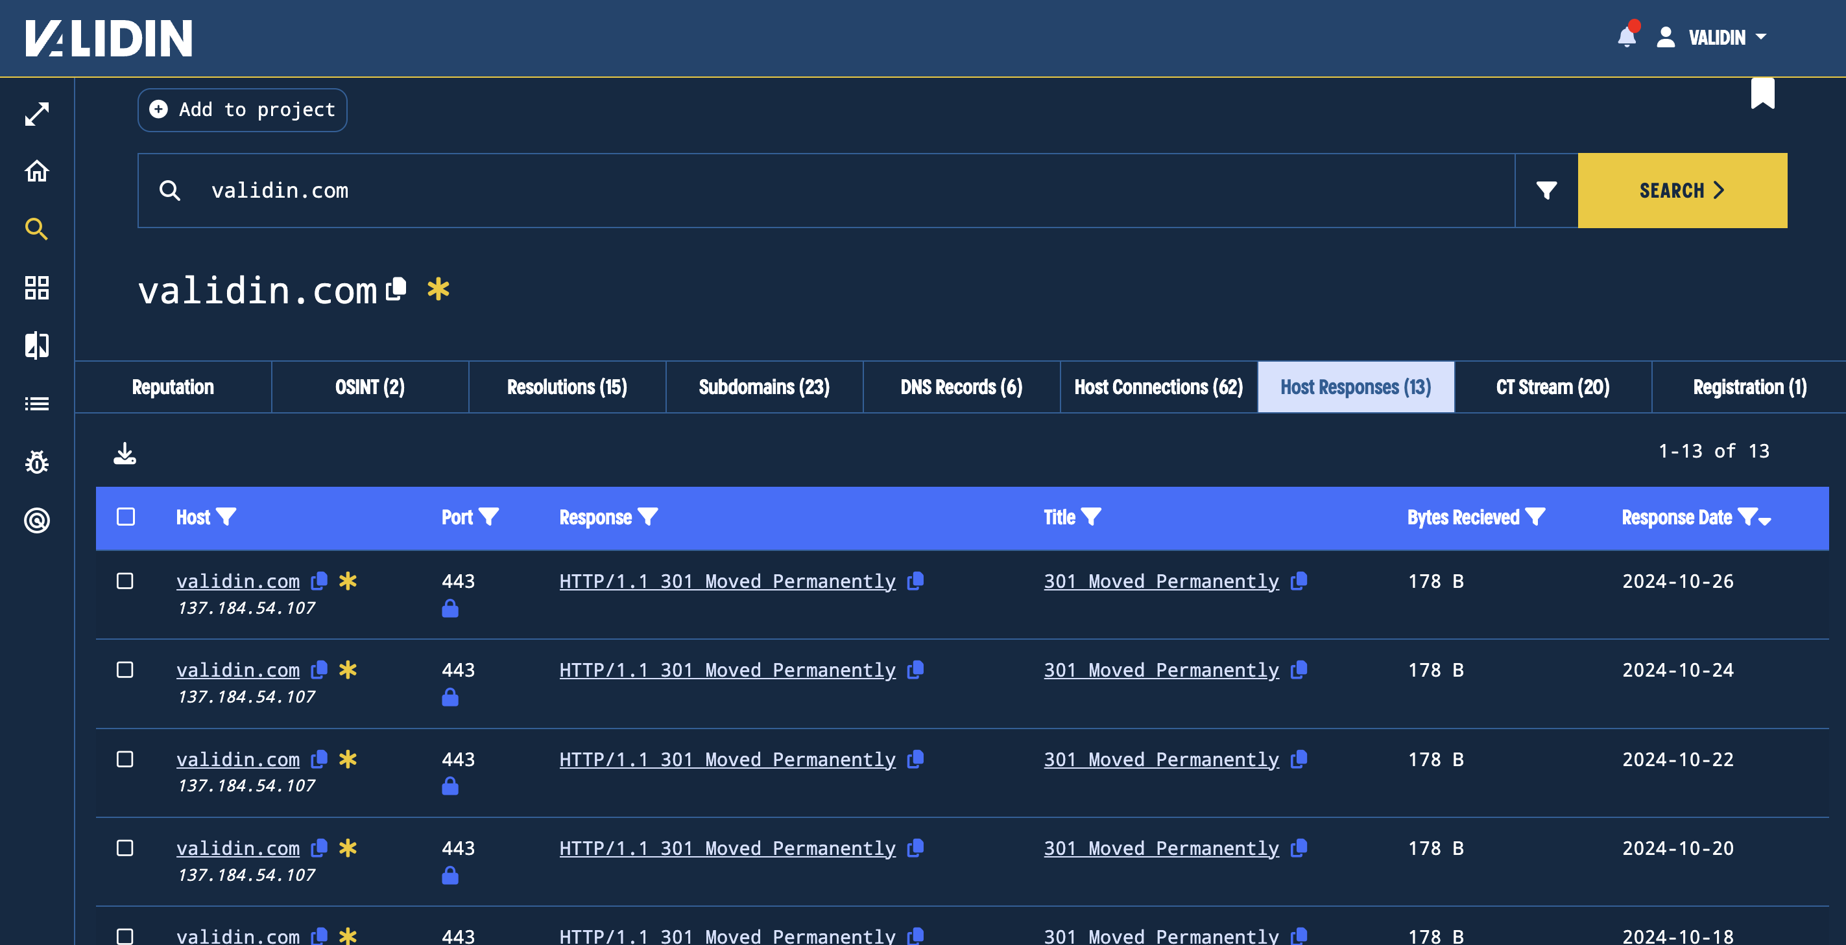The height and width of the screenshot is (945, 1846).
Task: Filter the Bytes Recieved column
Action: pyautogui.click(x=1535, y=517)
